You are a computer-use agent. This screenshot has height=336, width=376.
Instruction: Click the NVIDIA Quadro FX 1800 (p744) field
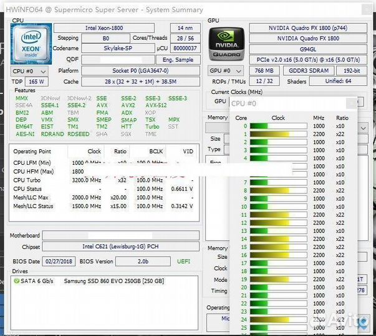308,28
